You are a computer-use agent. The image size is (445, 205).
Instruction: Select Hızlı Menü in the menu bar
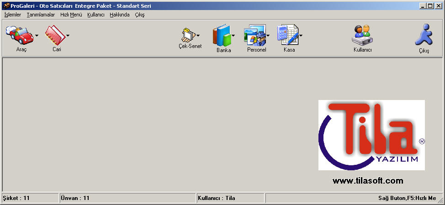point(71,15)
